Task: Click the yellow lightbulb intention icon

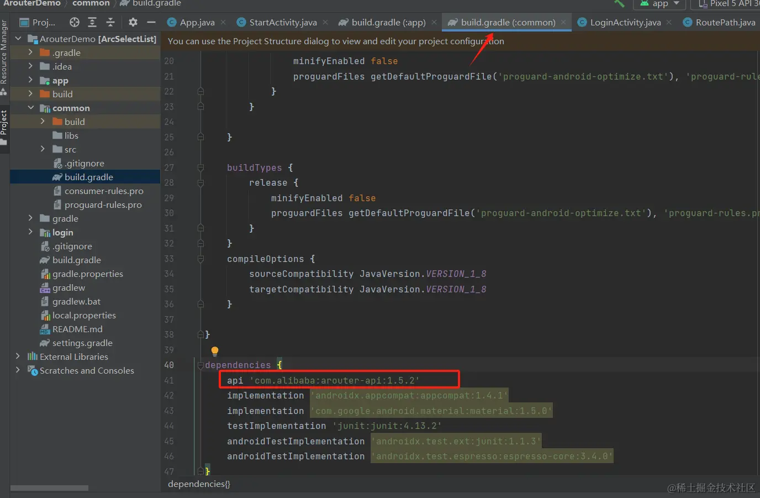Action: coord(215,351)
